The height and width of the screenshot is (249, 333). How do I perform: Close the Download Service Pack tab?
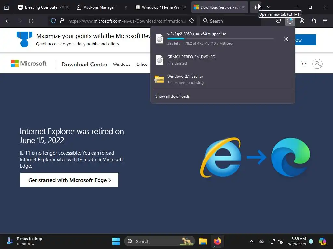click(243, 7)
